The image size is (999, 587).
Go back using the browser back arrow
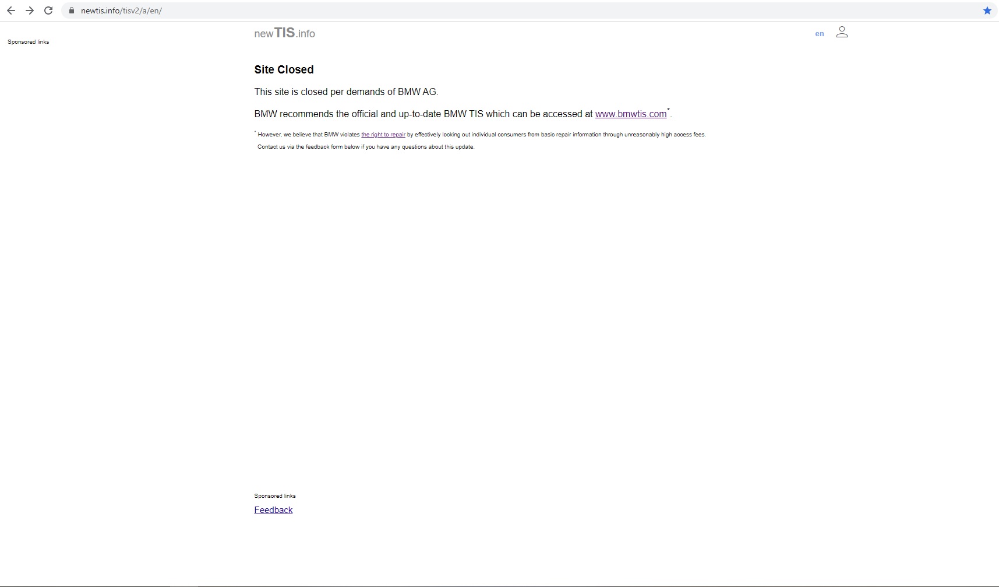(11, 10)
